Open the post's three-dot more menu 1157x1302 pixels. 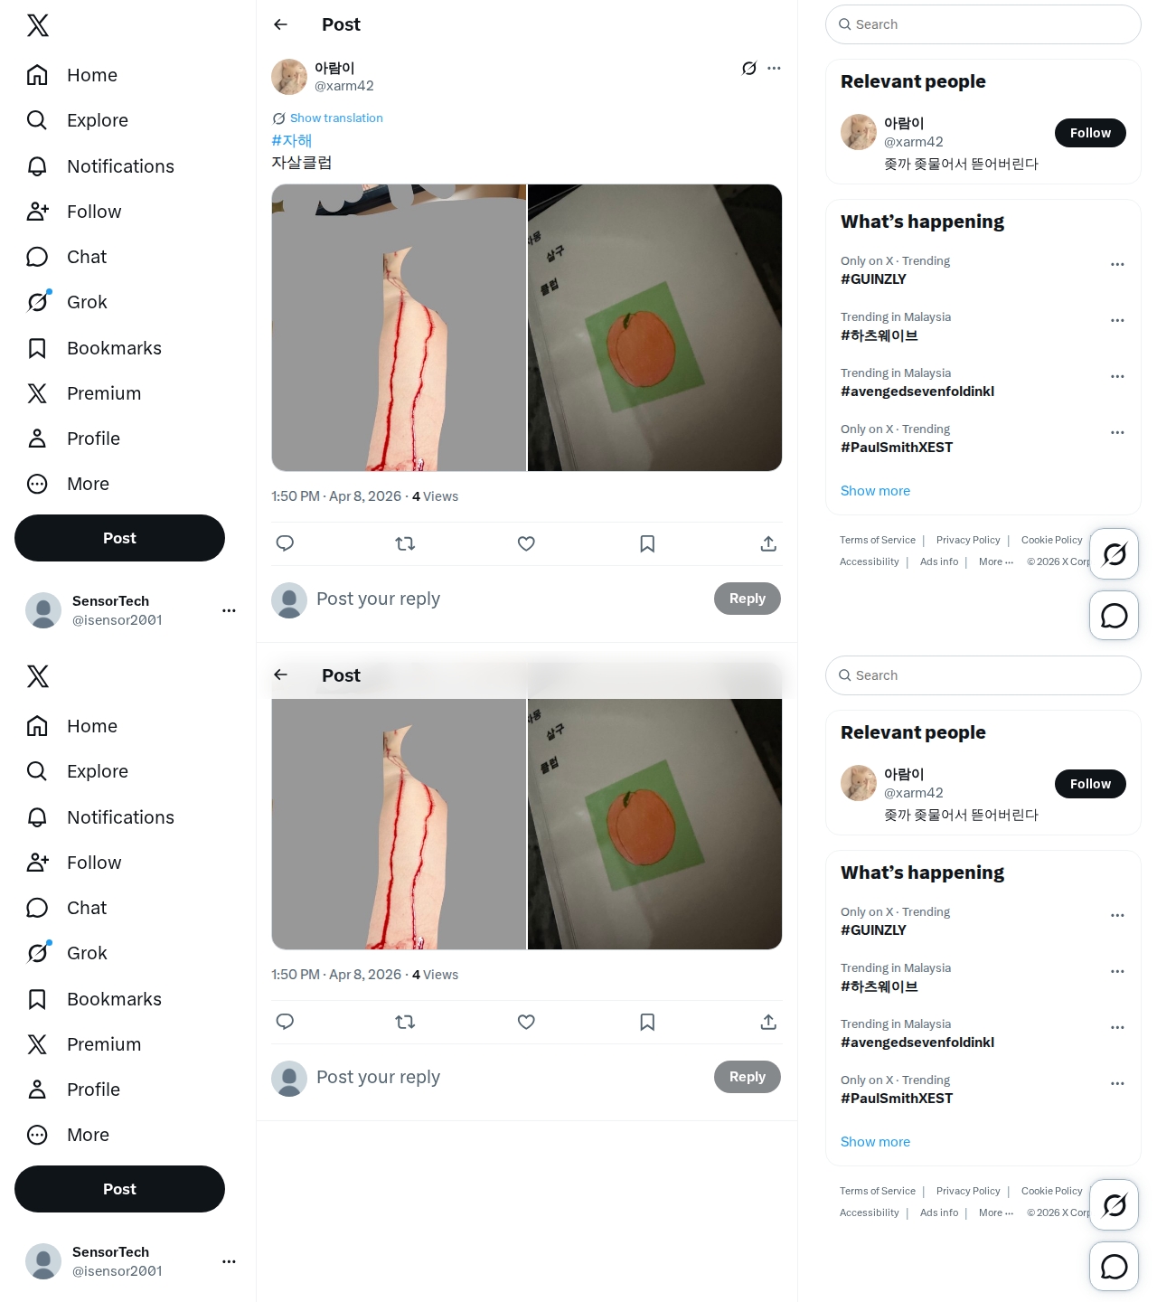774,68
